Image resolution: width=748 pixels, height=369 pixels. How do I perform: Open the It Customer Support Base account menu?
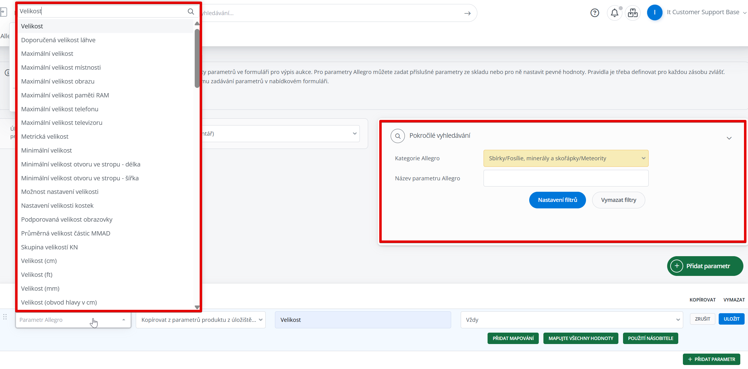pos(706,12)
